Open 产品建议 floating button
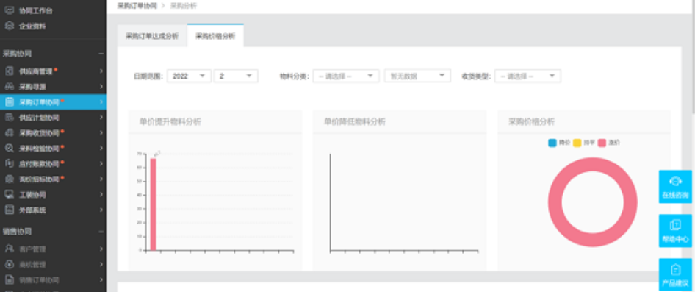The image size is (695, 292). [675, 274]
